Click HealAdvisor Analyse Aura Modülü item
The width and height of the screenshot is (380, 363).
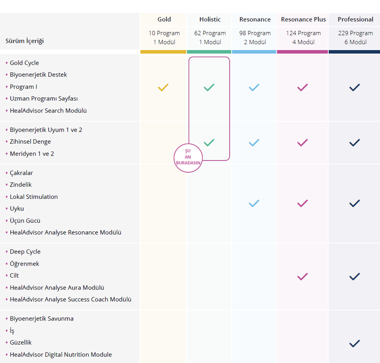(x=57, y=287)
